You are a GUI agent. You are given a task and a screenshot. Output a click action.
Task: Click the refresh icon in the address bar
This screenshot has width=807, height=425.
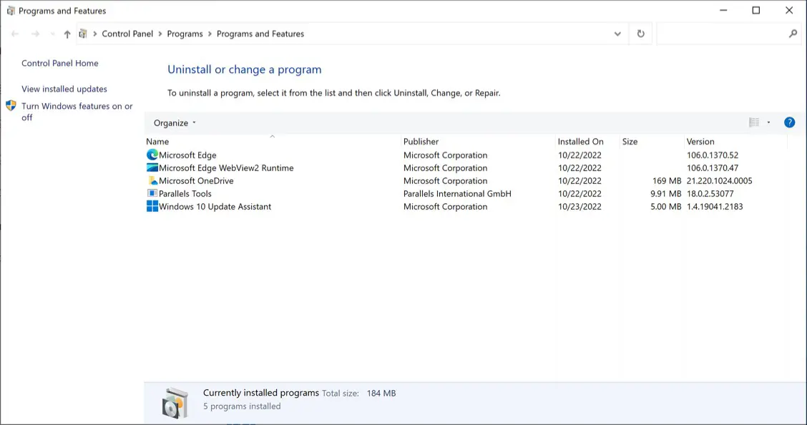point(640,34)
